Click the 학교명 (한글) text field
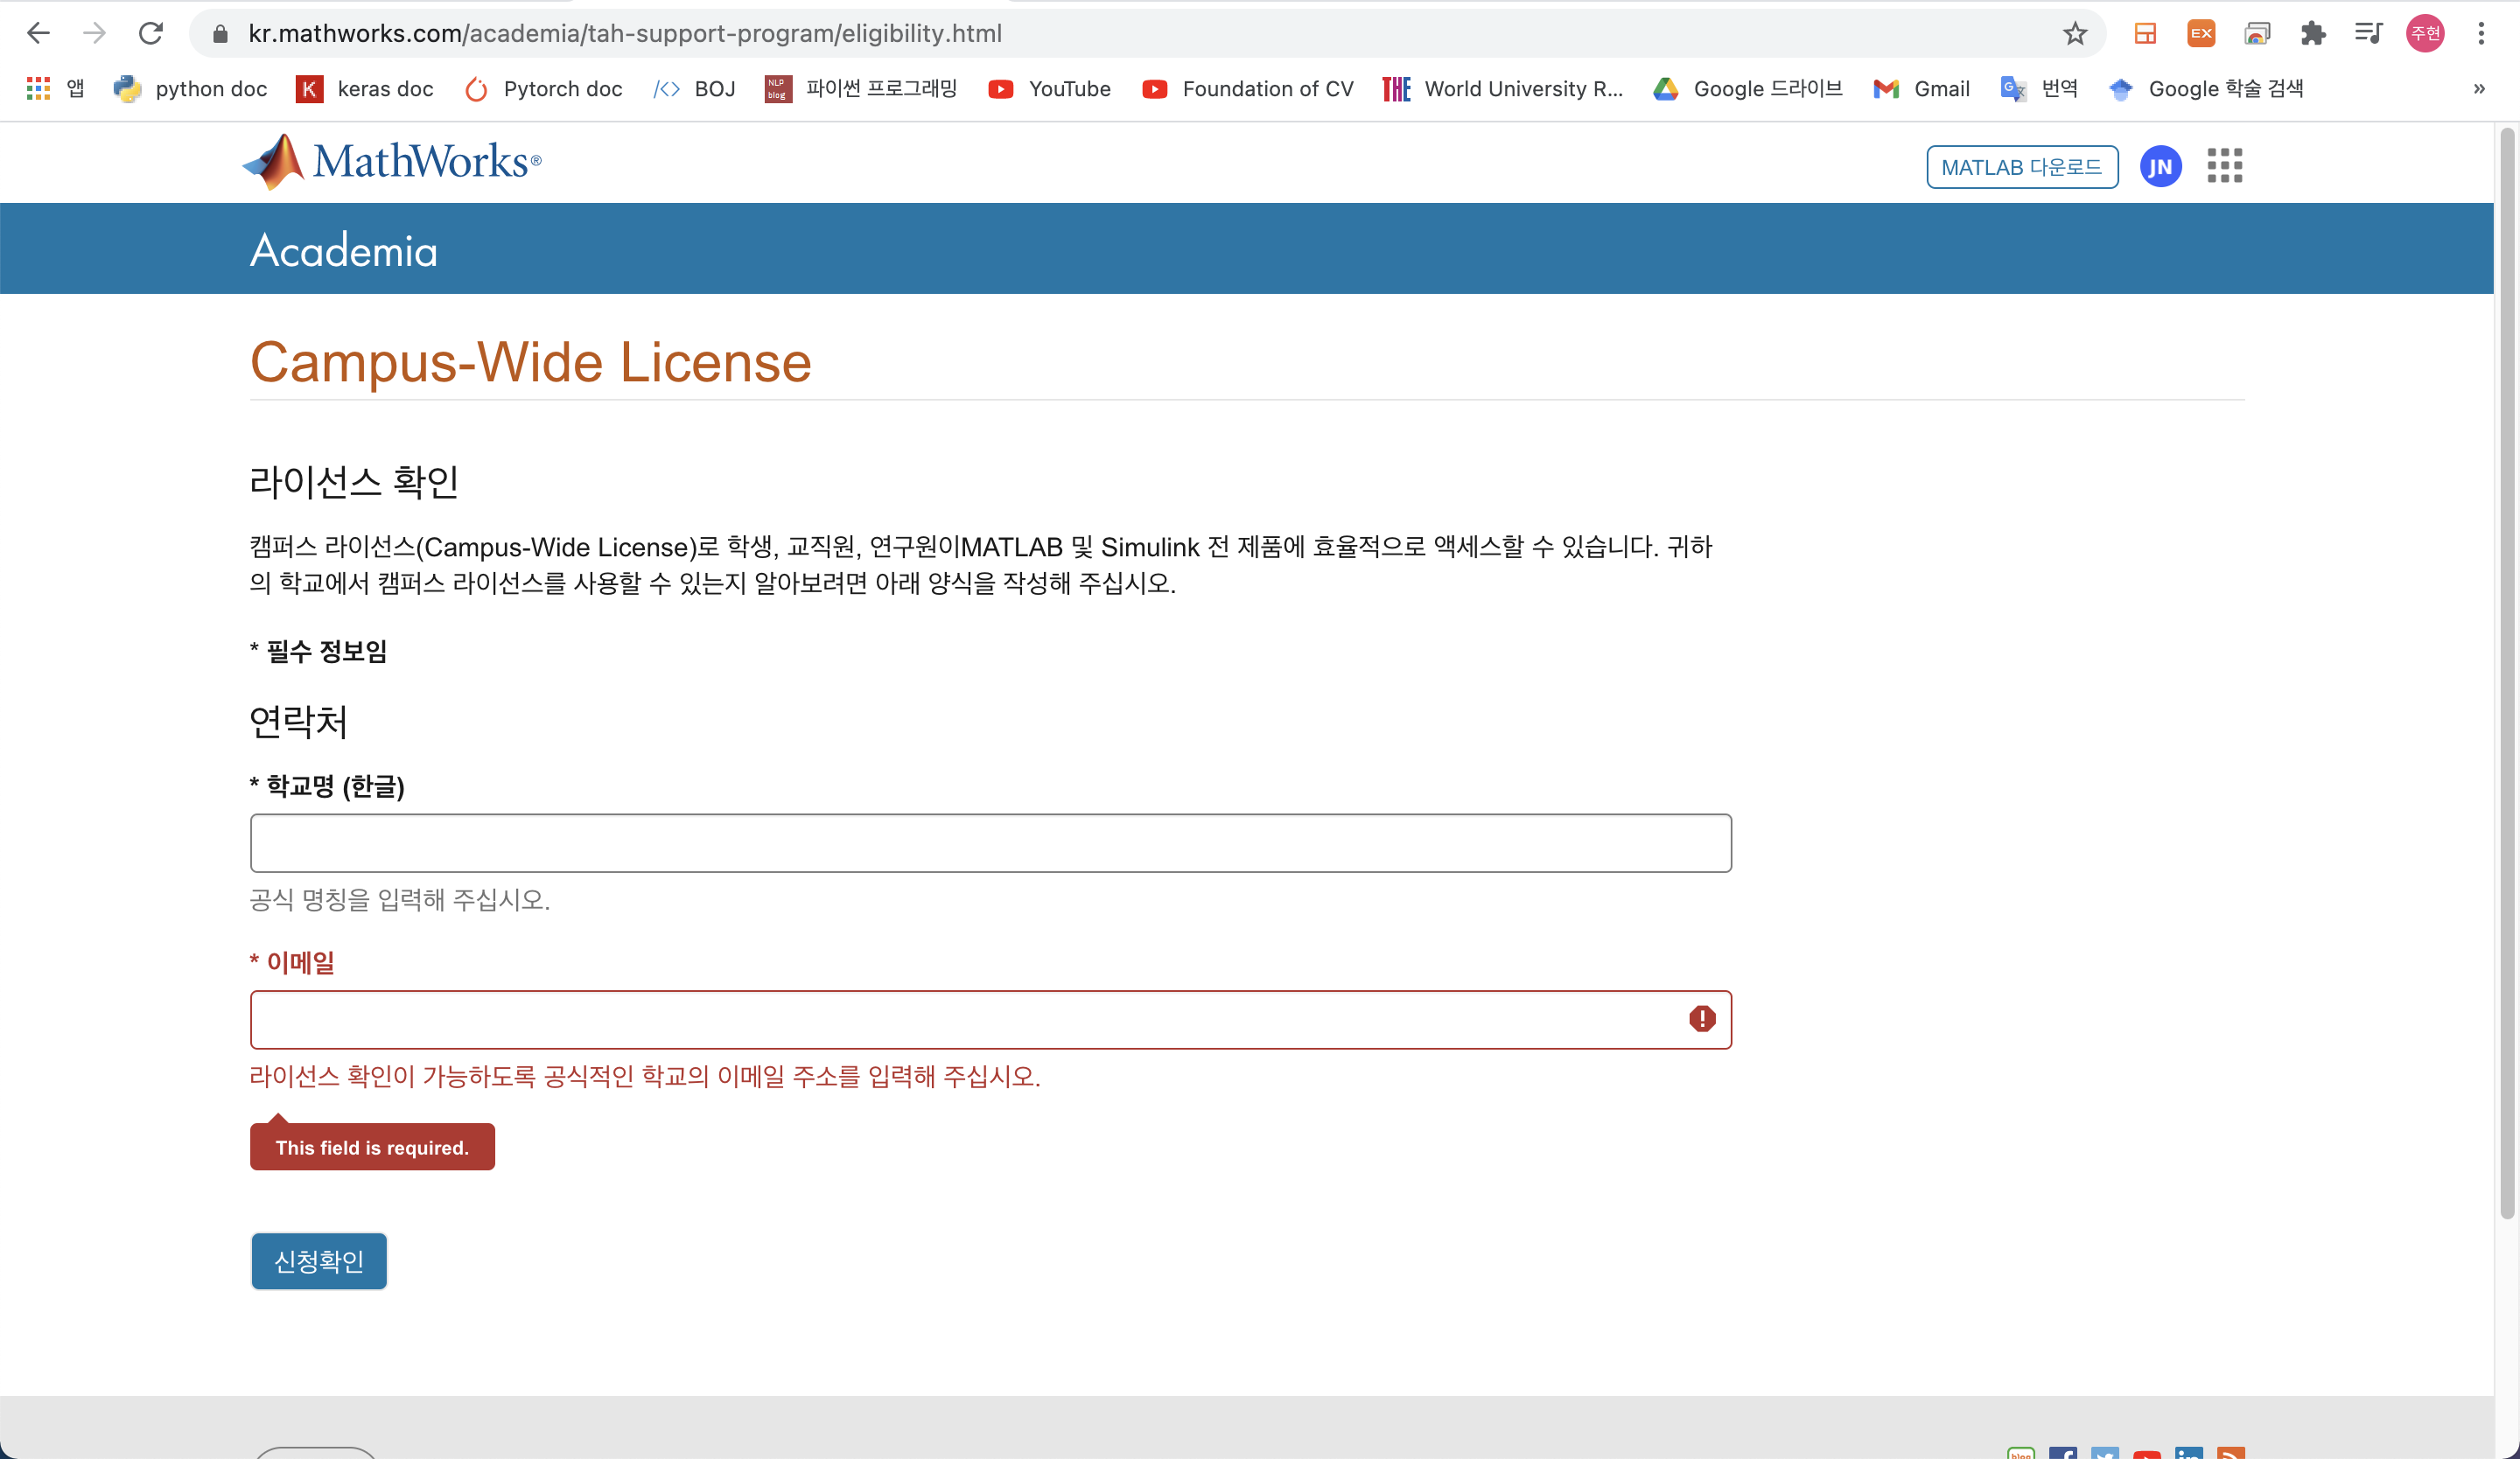 click(x=990, y=843)
